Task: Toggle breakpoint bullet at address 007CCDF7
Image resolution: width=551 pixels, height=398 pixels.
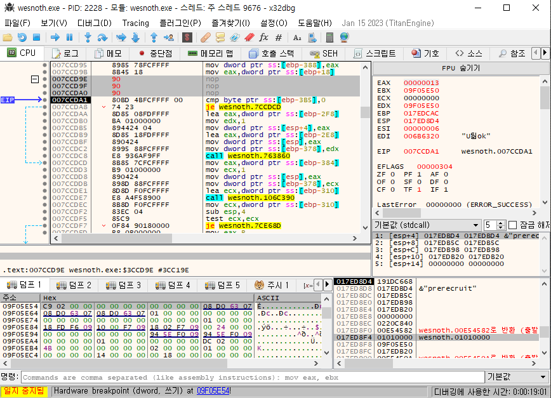Action: click(x=44, y=225)
